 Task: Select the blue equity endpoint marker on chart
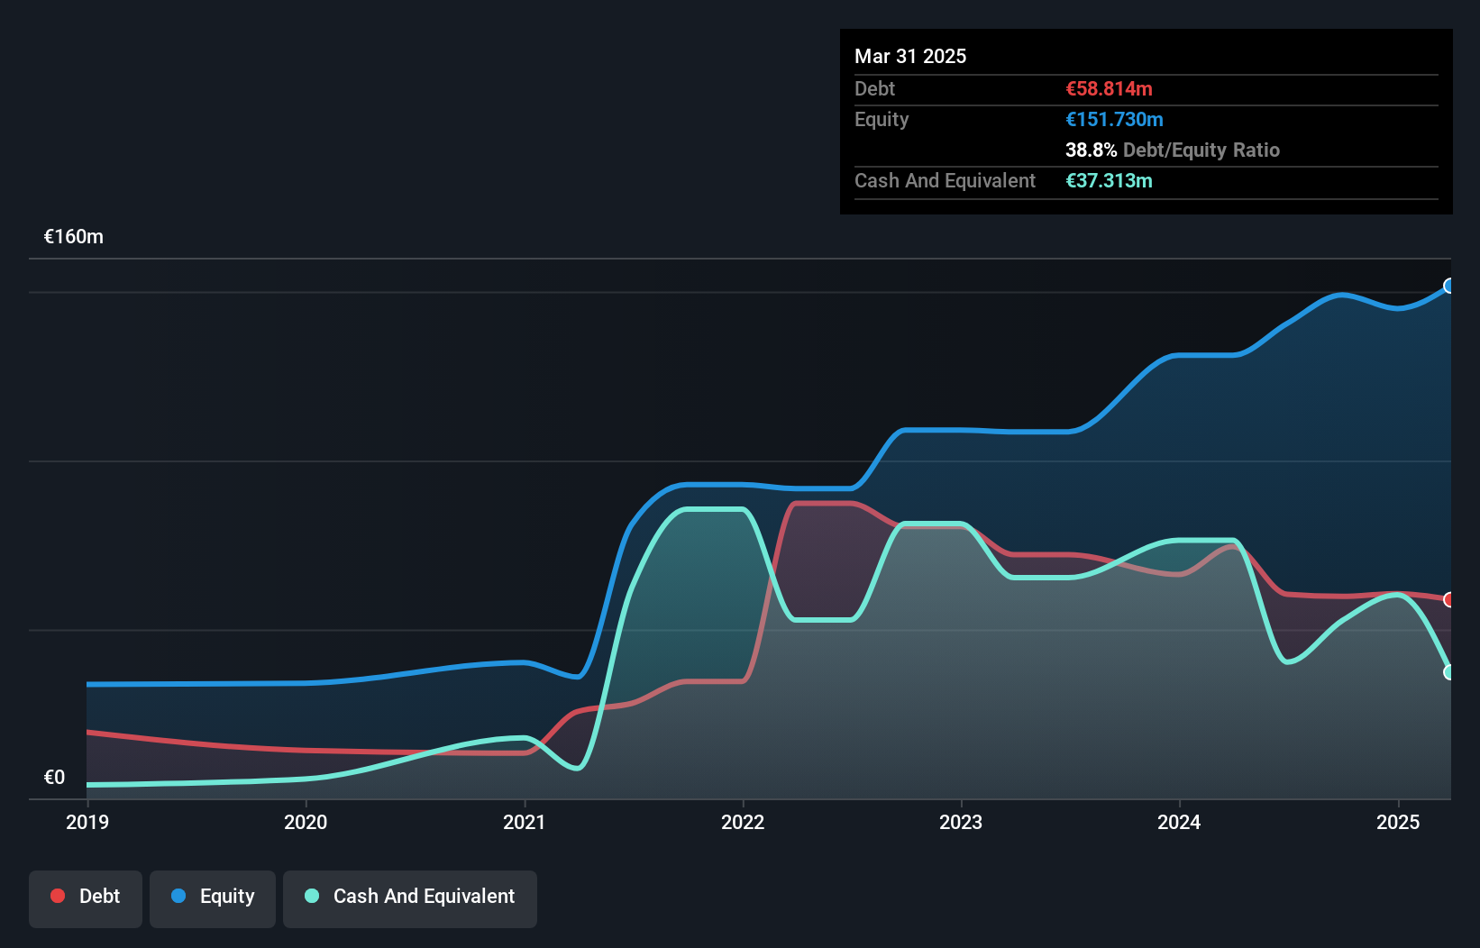coord(1448,287)
